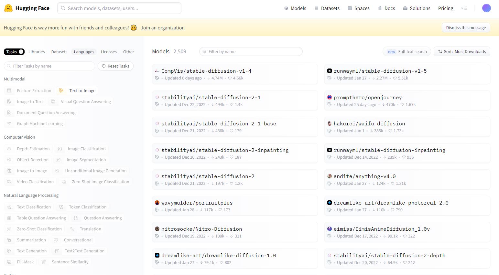Viewport: 499px width, 275px height.
Task: Click the Translation task icon
Action: [x=72, y=229]
